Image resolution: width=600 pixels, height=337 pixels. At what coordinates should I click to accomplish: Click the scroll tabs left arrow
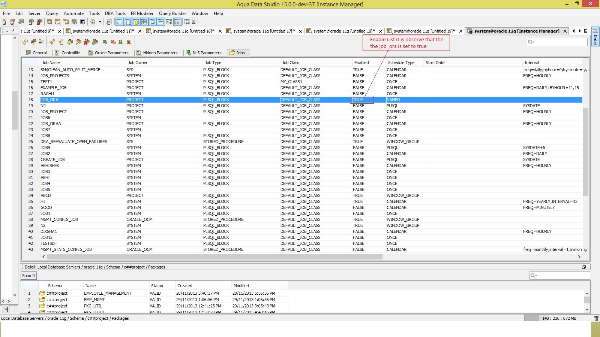[573, 31]
